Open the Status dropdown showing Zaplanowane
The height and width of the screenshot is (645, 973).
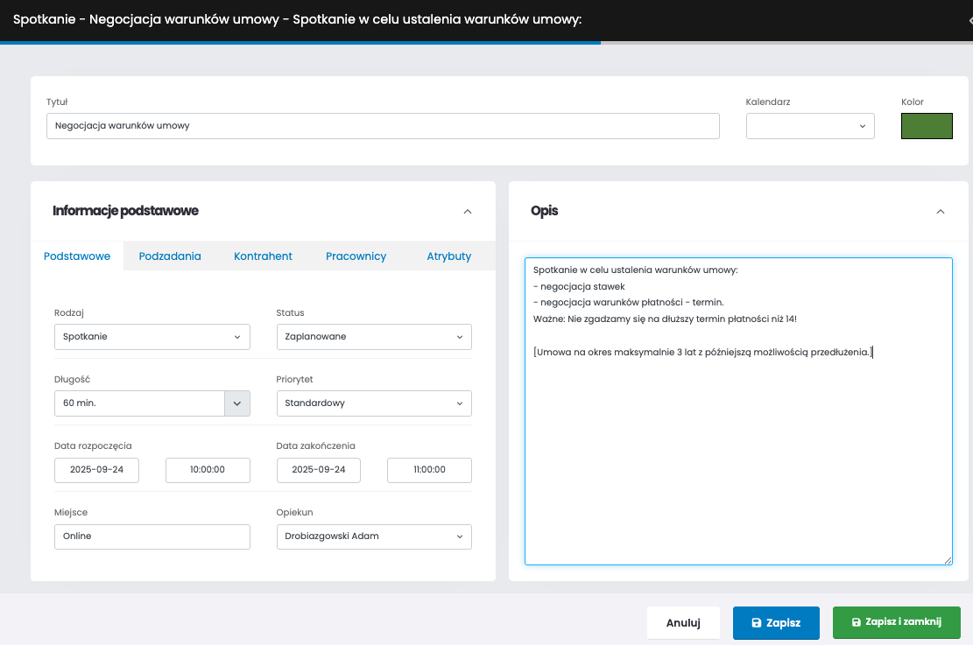374,337
